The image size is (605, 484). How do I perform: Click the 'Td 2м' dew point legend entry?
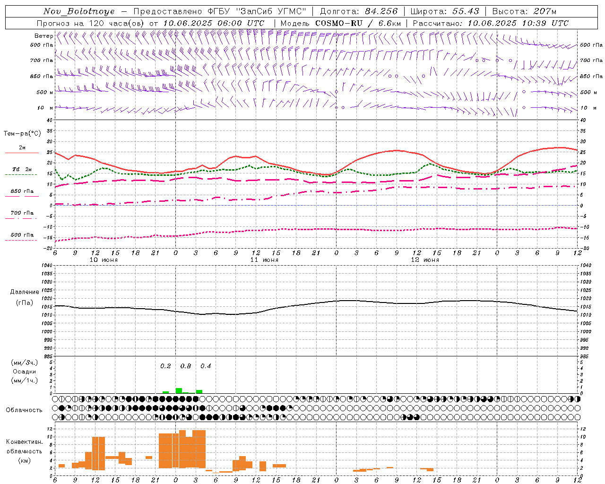[22, 169]
